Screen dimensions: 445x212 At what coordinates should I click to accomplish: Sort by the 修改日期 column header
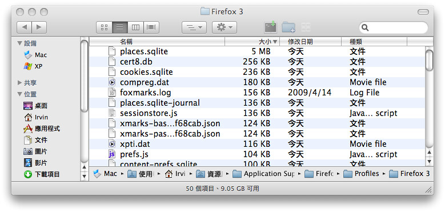pos(311,42)
